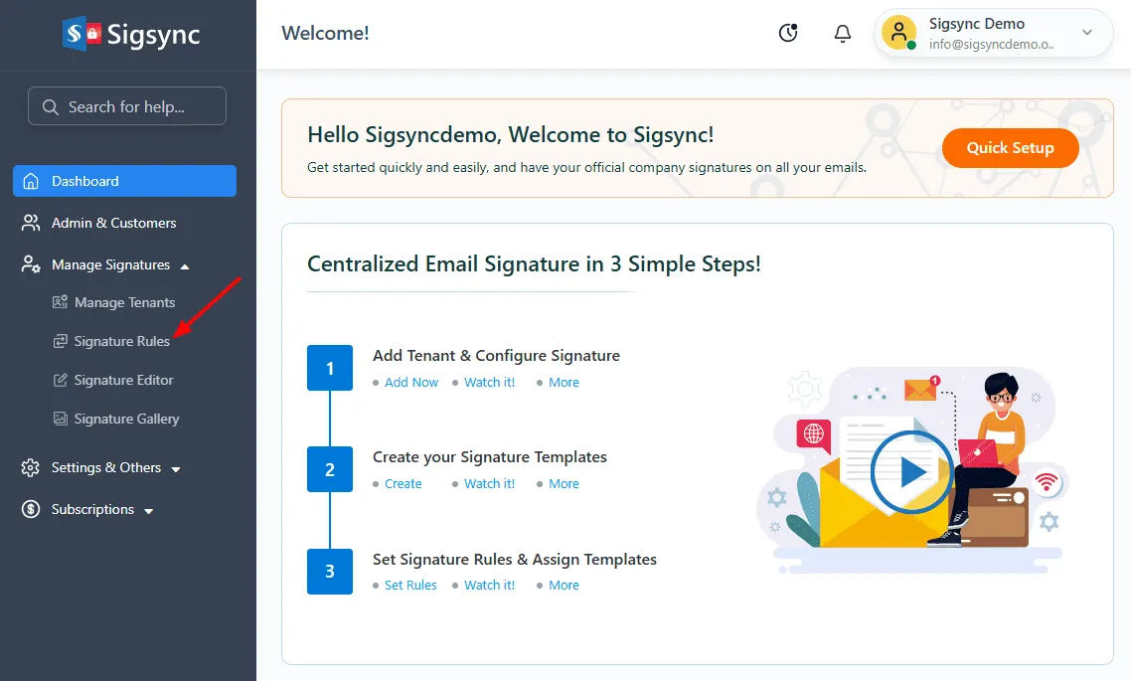Viewport: 1131px width, 681px height.
Task: Click the Add Tenant & Configure Signature heading
Action: tap(496, 356)
